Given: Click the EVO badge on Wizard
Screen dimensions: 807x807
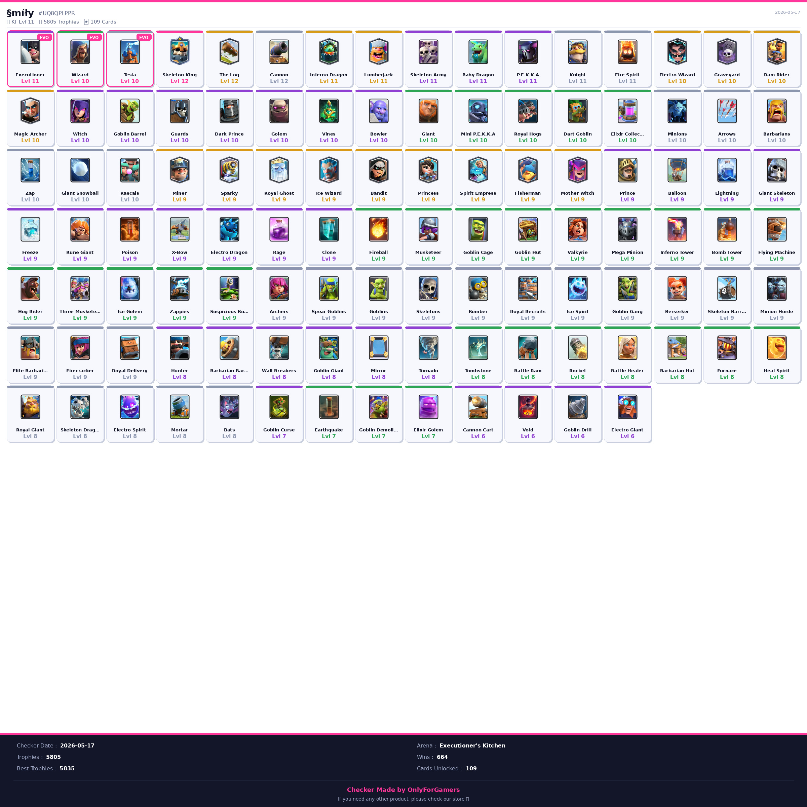Looking at the screenshot, I should pos(94,38).
